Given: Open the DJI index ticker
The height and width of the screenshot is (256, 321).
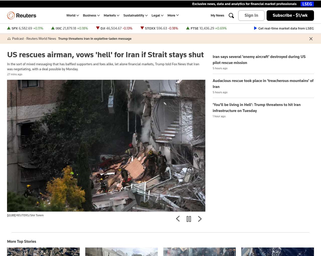Looking at the screenshot, I should click(x=114, y=28).
